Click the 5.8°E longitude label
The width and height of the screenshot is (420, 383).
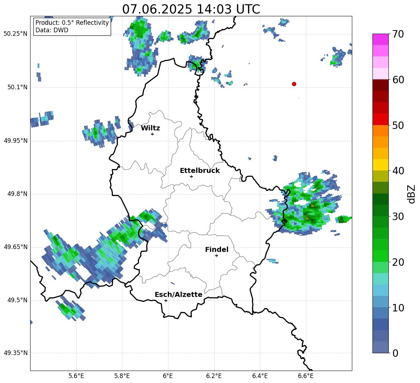[122, 376]
